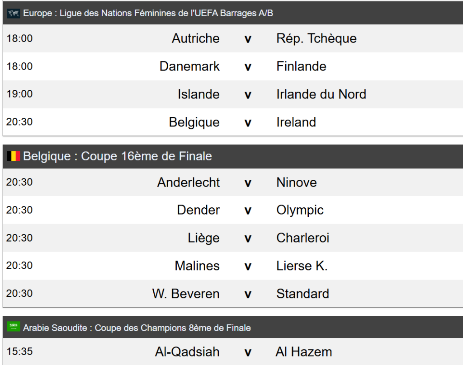The height and width of the screenshot is (365, 463).
Task: Click the Belgium flag icon
Action: [14, 157]
